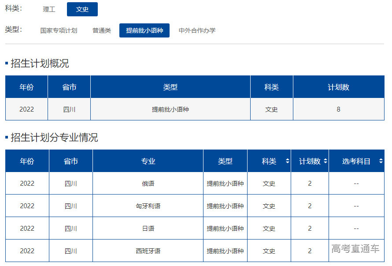This screenshot has height=266, width=392.
Task: Click 西班牙语 major cell
Action: coord(148,251)
